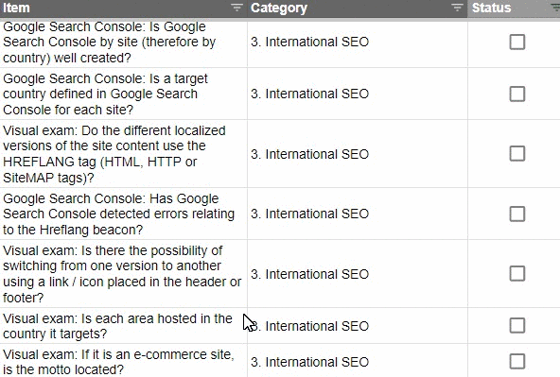Select cell about target country in Search Console
The height and width of the screenshot is (377, 560).
click(x=124, y=94)
